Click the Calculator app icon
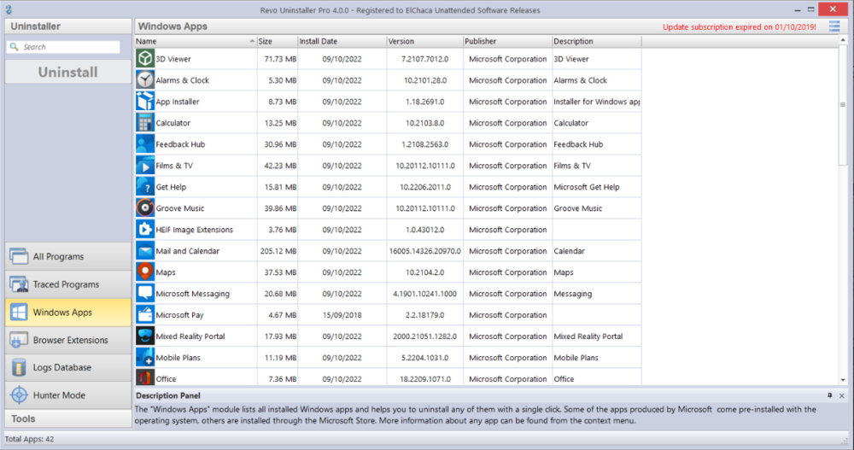Screen dimensions: 854x450 coord(144,123)
